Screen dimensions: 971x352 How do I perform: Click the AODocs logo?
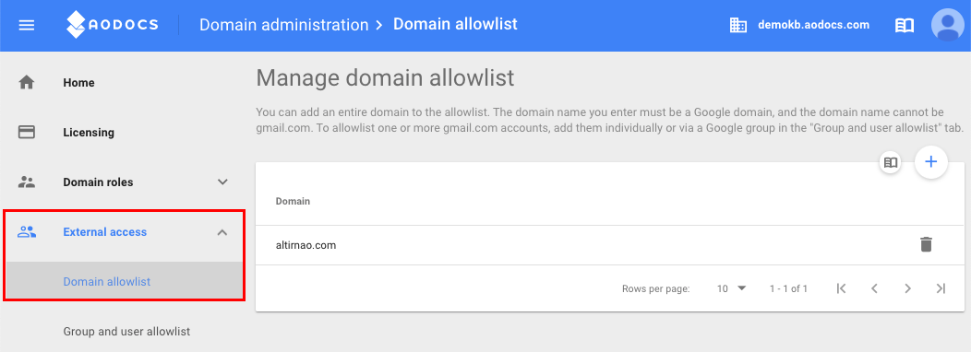point(112,25)
